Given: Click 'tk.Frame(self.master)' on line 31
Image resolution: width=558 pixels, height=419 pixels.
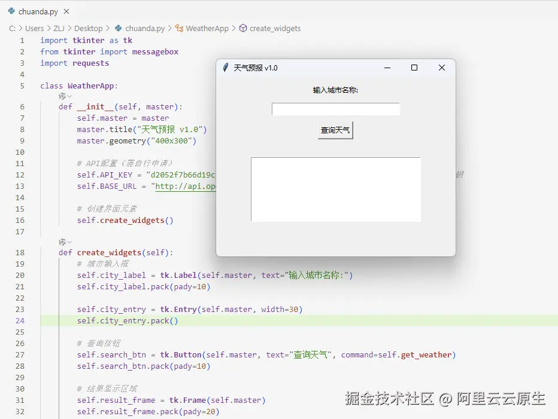Looking at the screenshot, I should pyautogui.click(x=217, y=400).
